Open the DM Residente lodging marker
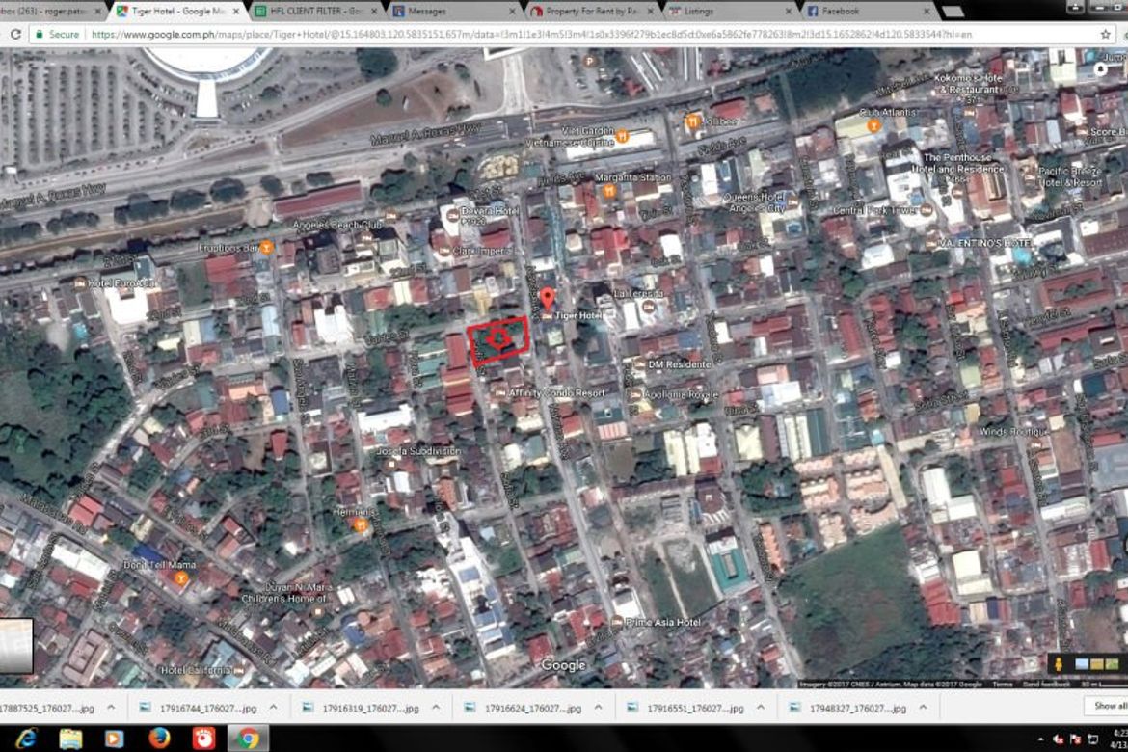 638,364
